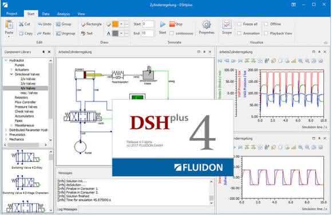
Task: Click the simulation End time field
Action: click(148, 33)
